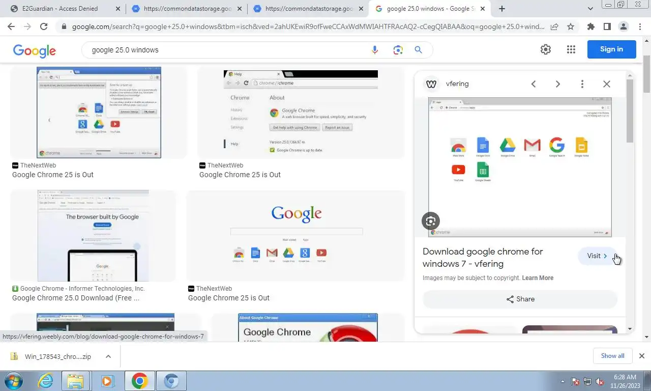Open Windows Media Player taskbar icon
651x391 pixels.
pos(107,381)
